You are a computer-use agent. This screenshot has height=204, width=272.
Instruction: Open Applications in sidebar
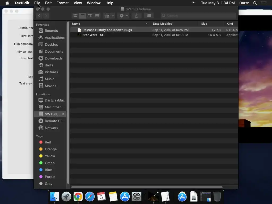click(x=50, y=38)
